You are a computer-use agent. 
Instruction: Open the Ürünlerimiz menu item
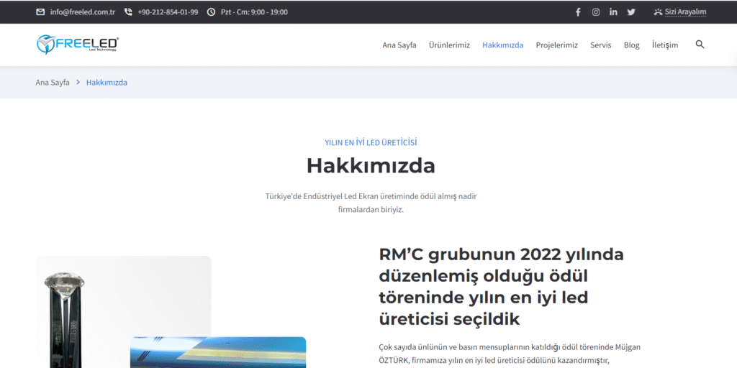click(449, 45)
